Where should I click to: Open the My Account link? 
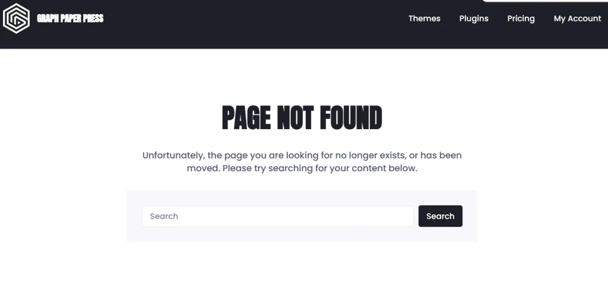tap(577, 18)
